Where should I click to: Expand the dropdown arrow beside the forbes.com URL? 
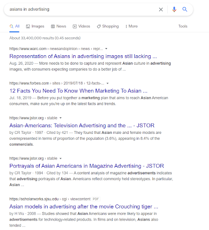[x=107, y=83]
